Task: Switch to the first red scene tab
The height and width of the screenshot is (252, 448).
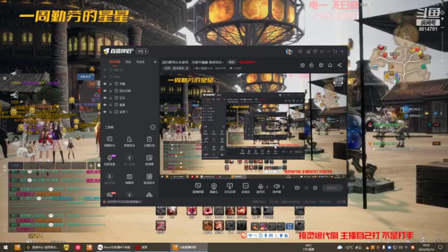Action: click(x=115, y=62)
